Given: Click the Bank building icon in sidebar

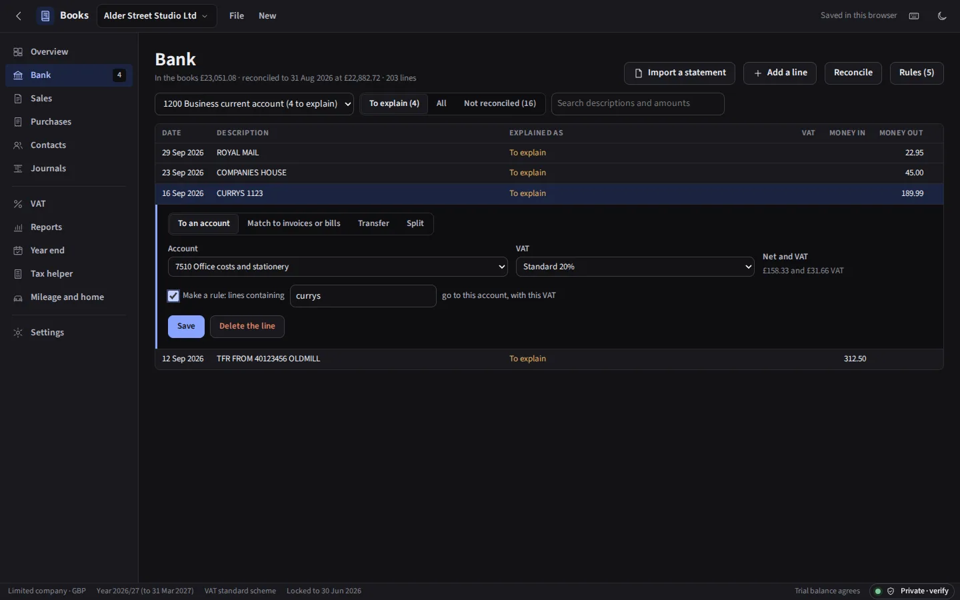Looking at the screenshot, I should 18,75.
